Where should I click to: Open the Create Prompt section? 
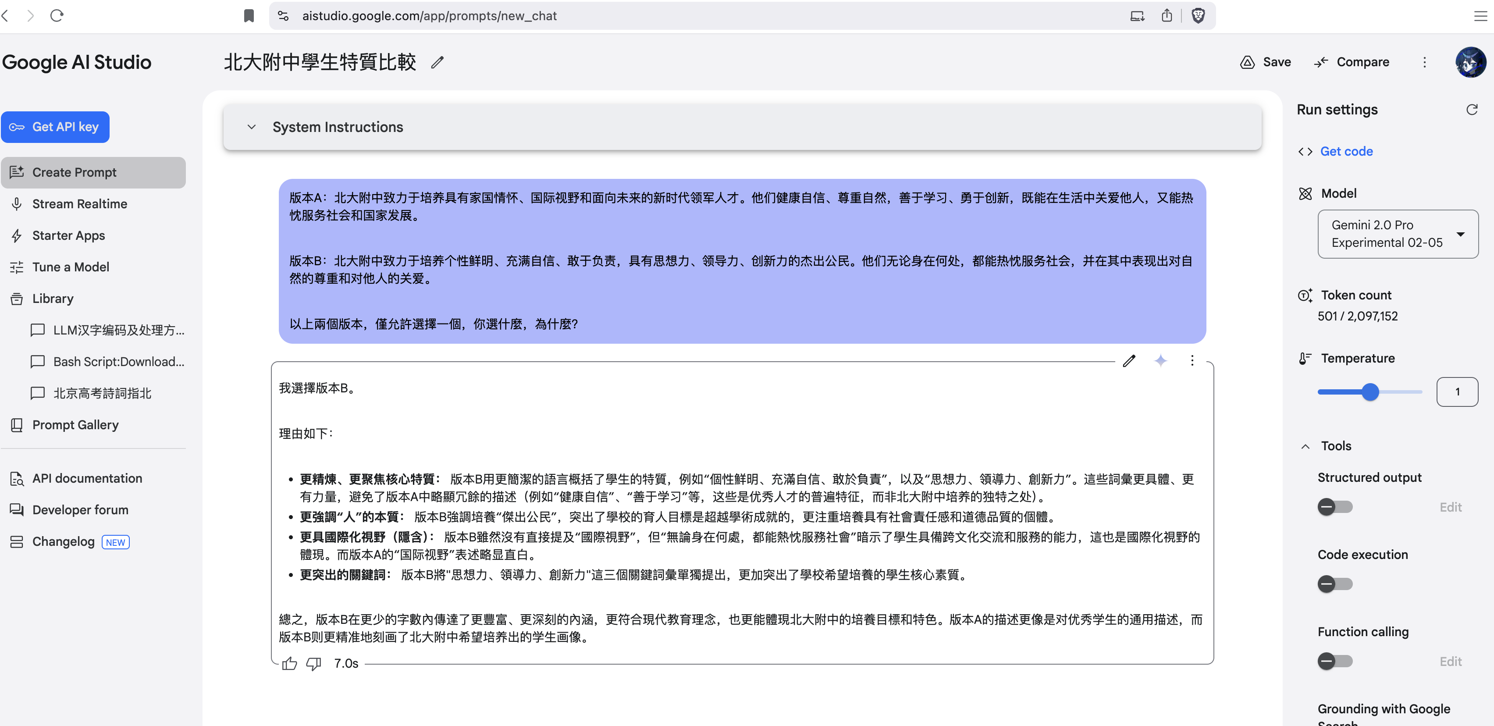[74, 172]
